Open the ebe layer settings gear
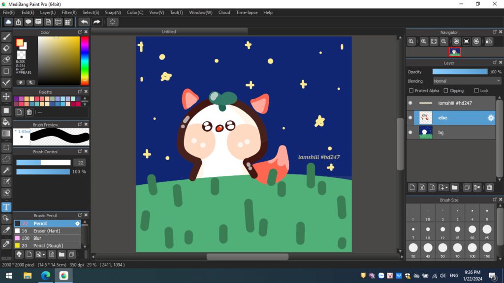 coord(490,118)
